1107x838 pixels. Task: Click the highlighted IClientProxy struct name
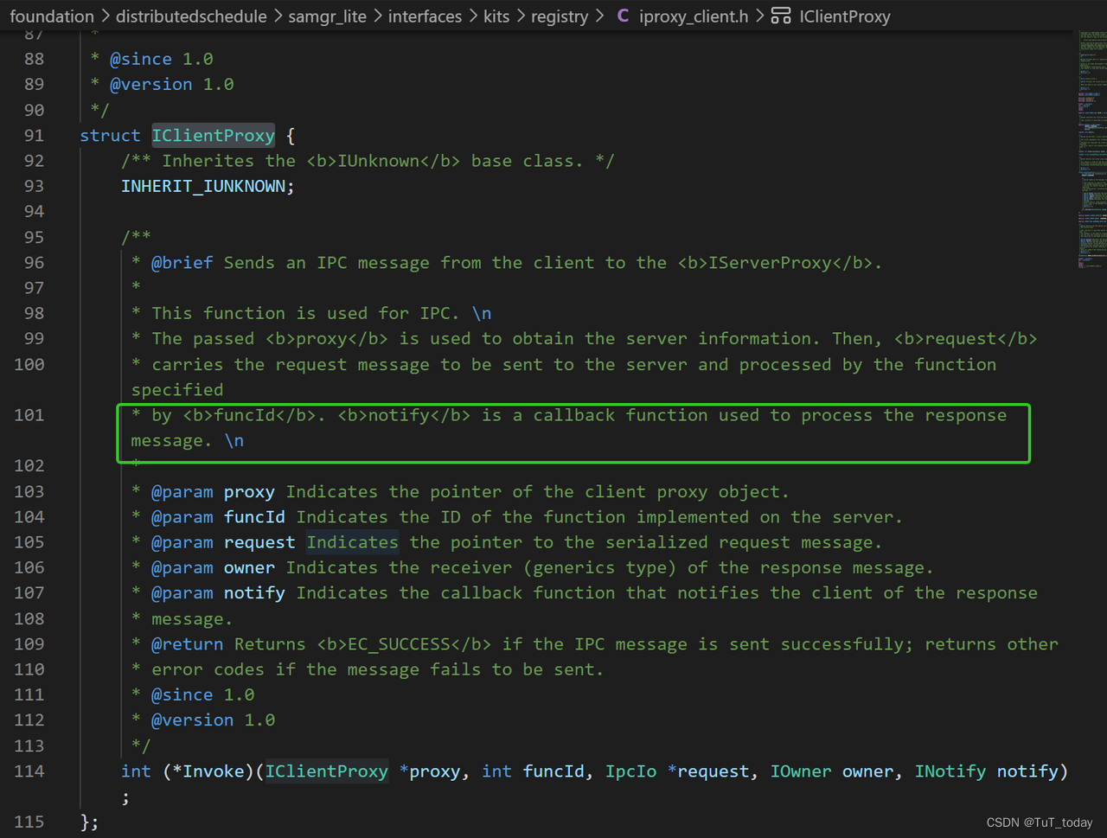(214, 135)
